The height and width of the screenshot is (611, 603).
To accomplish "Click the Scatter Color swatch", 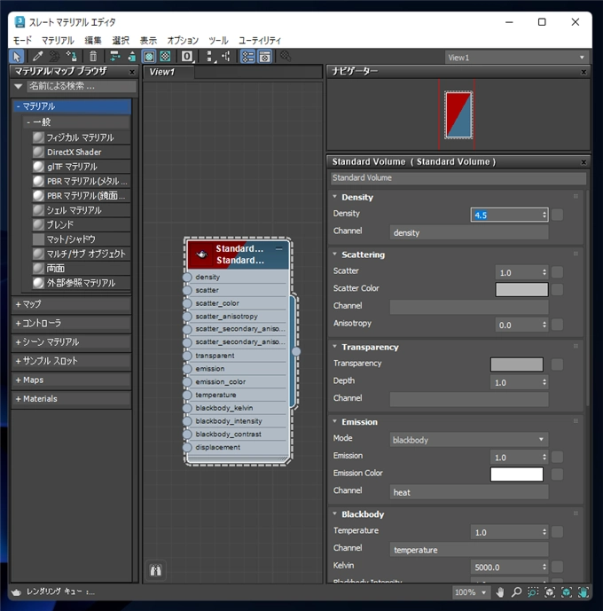I will tap(521, 289).
